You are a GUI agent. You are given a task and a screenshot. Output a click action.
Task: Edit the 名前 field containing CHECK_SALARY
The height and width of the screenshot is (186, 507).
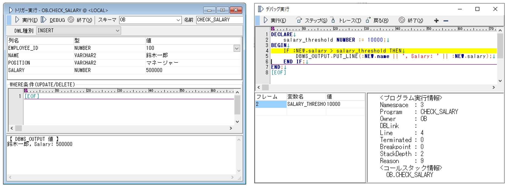tap(219, 20)
